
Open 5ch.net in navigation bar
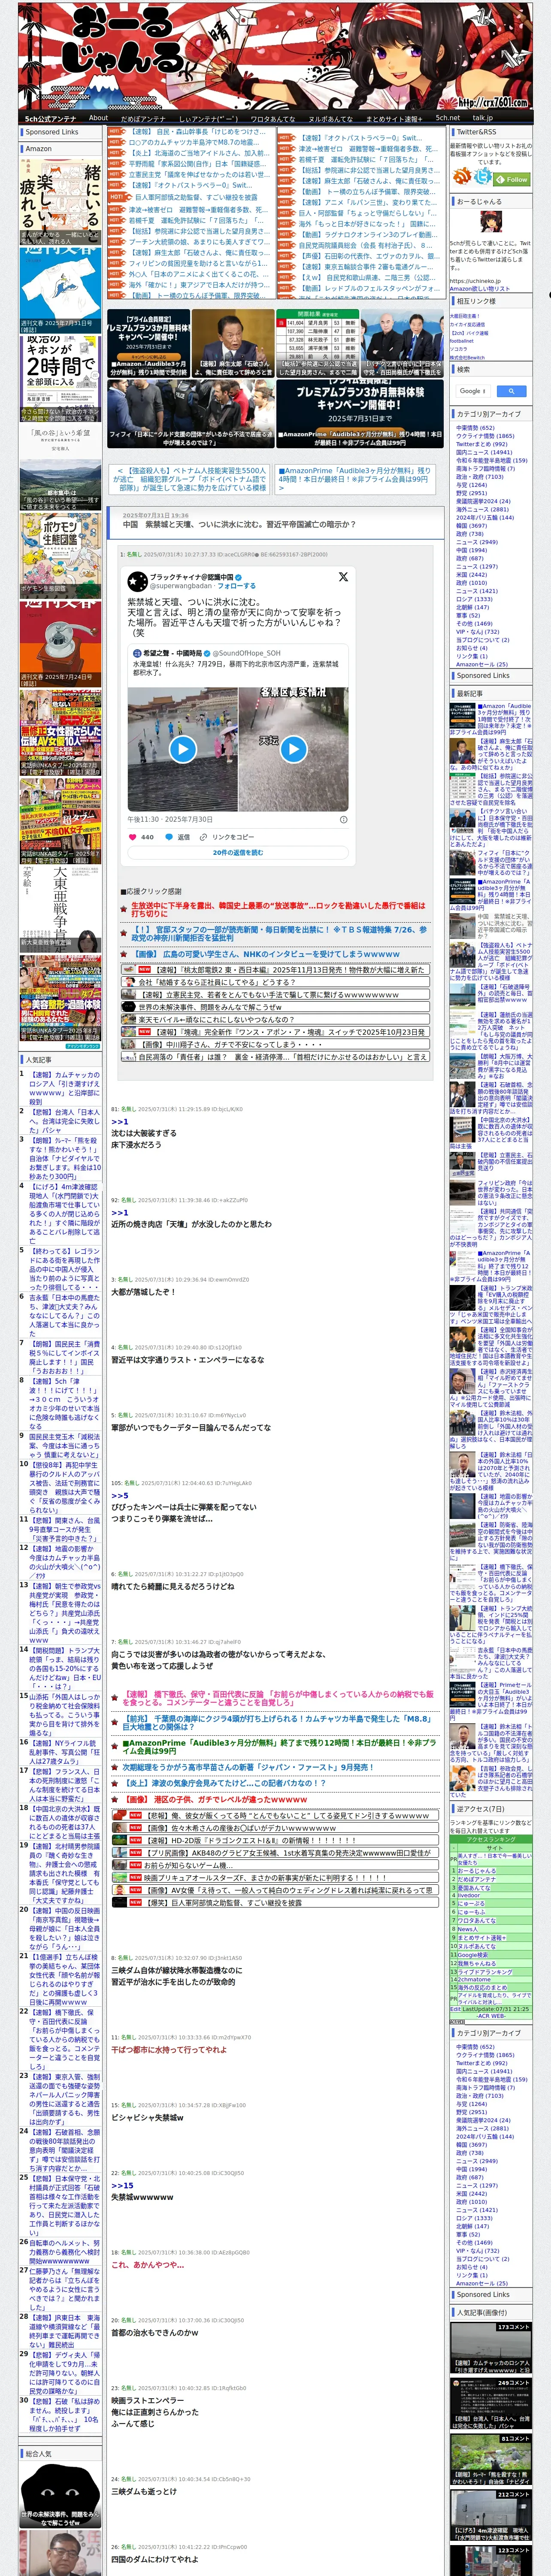pyautogui.click(x=447, y=118)
